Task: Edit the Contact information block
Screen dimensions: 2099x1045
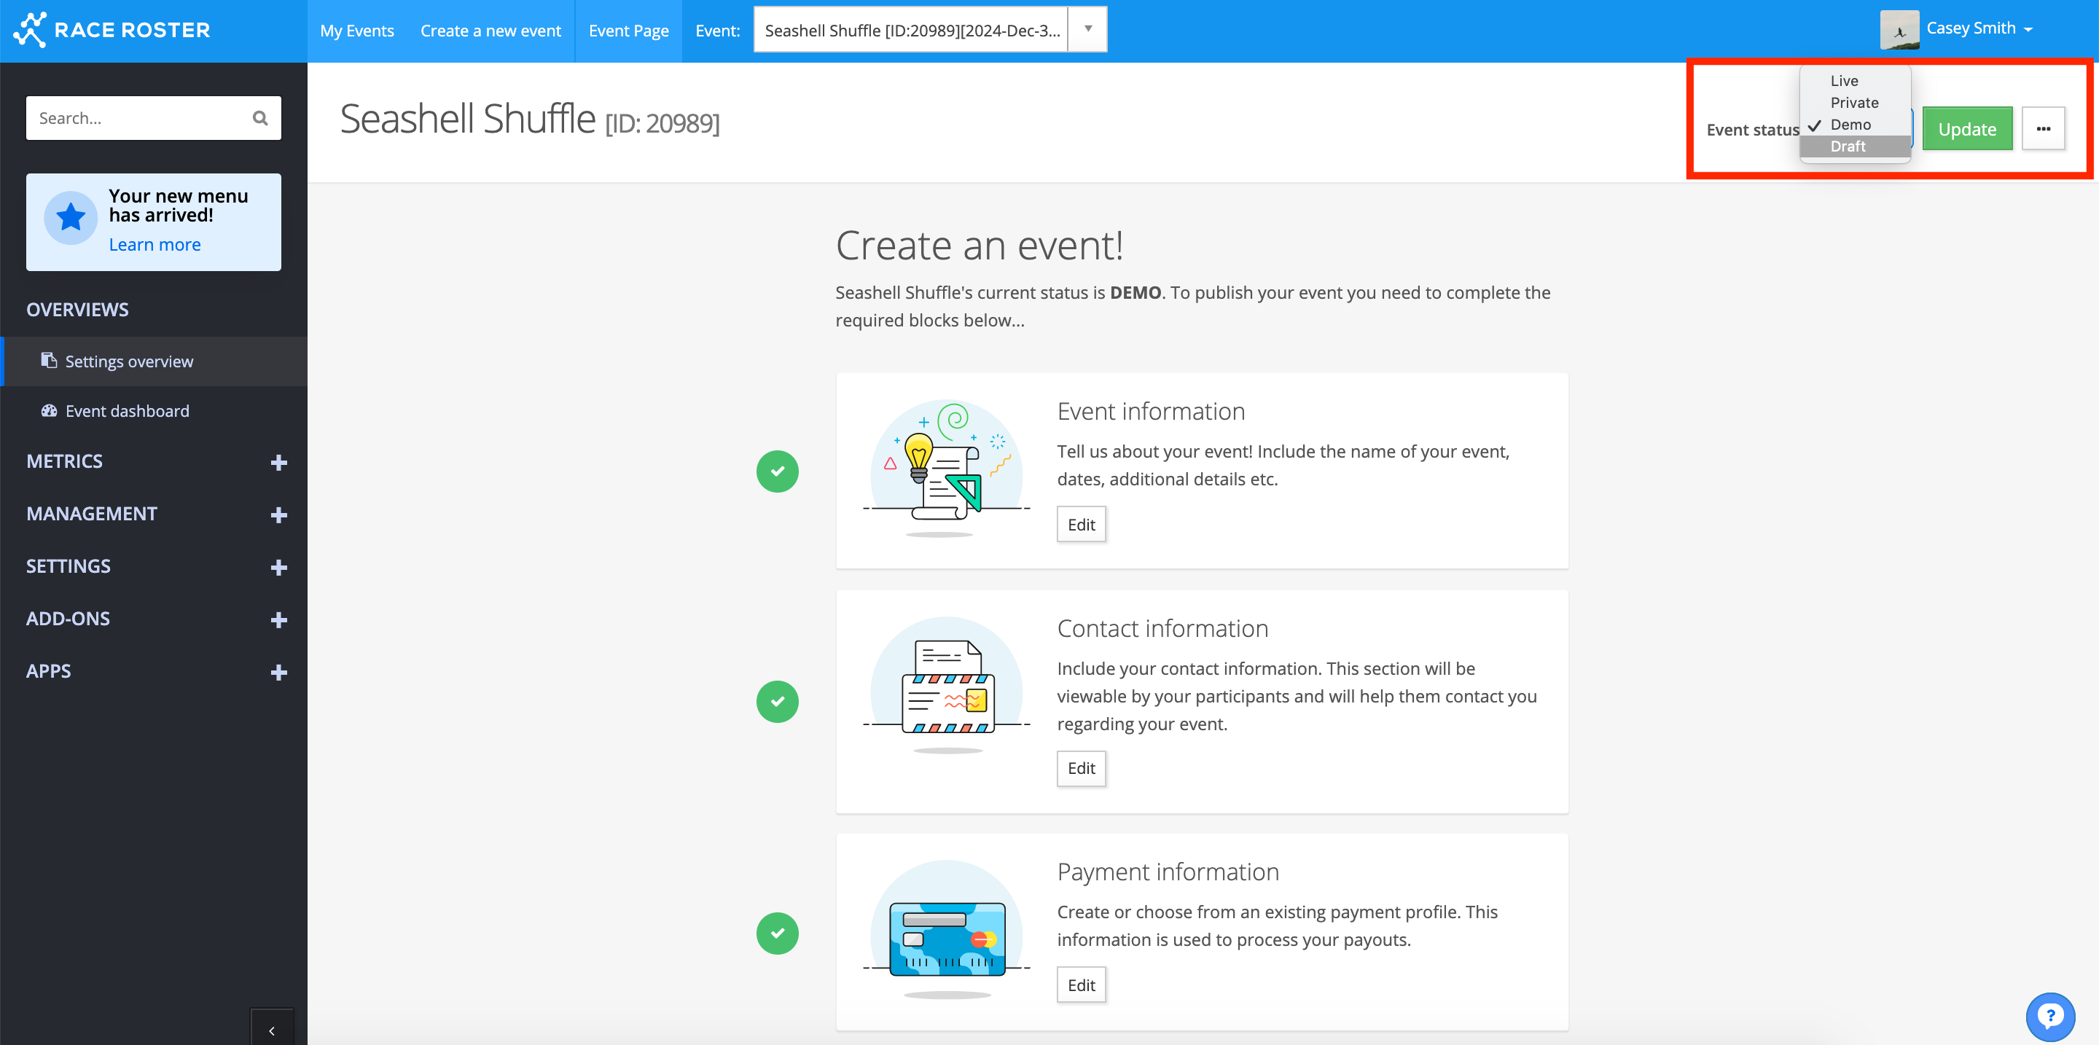Action: (x=1082, y=768)
